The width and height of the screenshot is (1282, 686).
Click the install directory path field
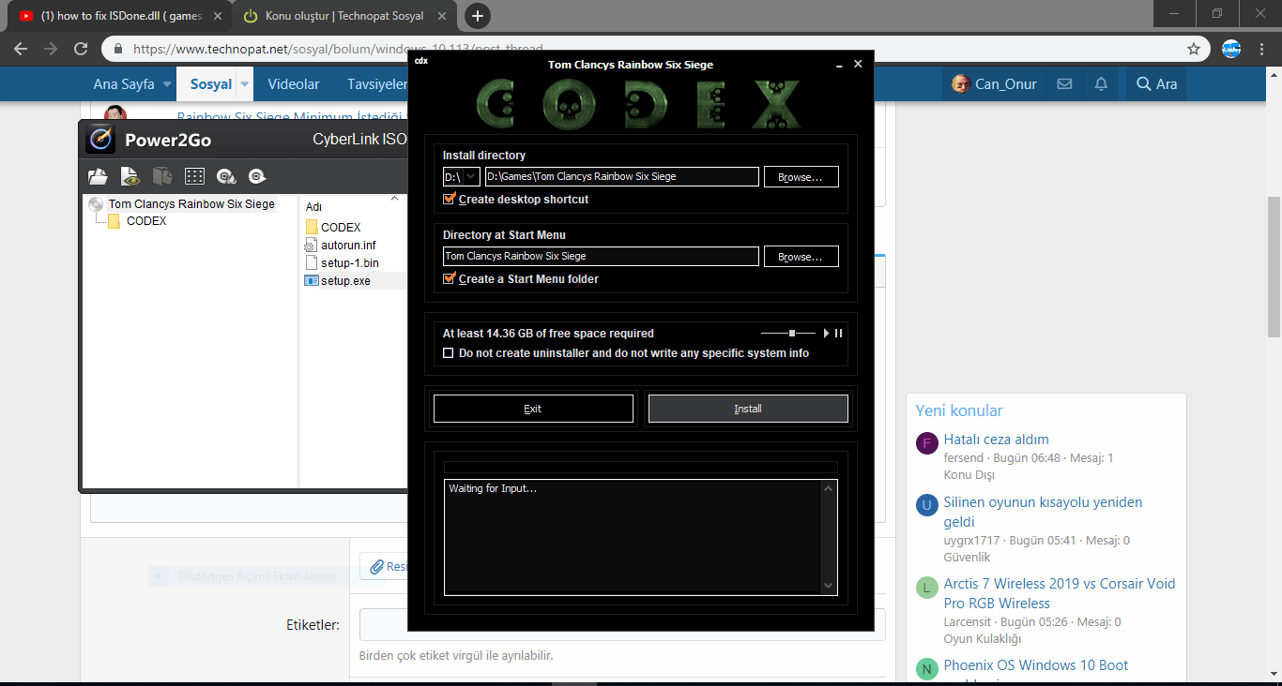point(621,176)
